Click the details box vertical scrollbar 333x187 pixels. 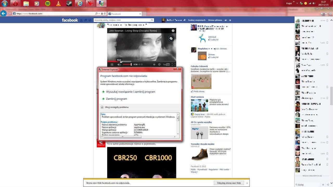178,119
